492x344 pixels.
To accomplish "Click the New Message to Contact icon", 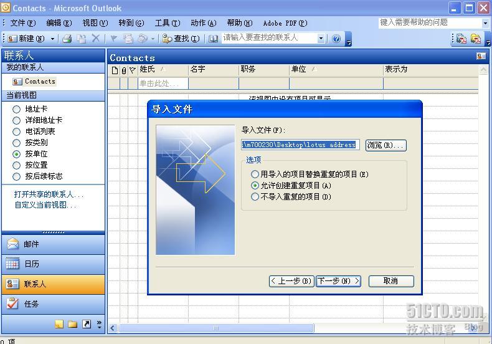I will 128,39.
